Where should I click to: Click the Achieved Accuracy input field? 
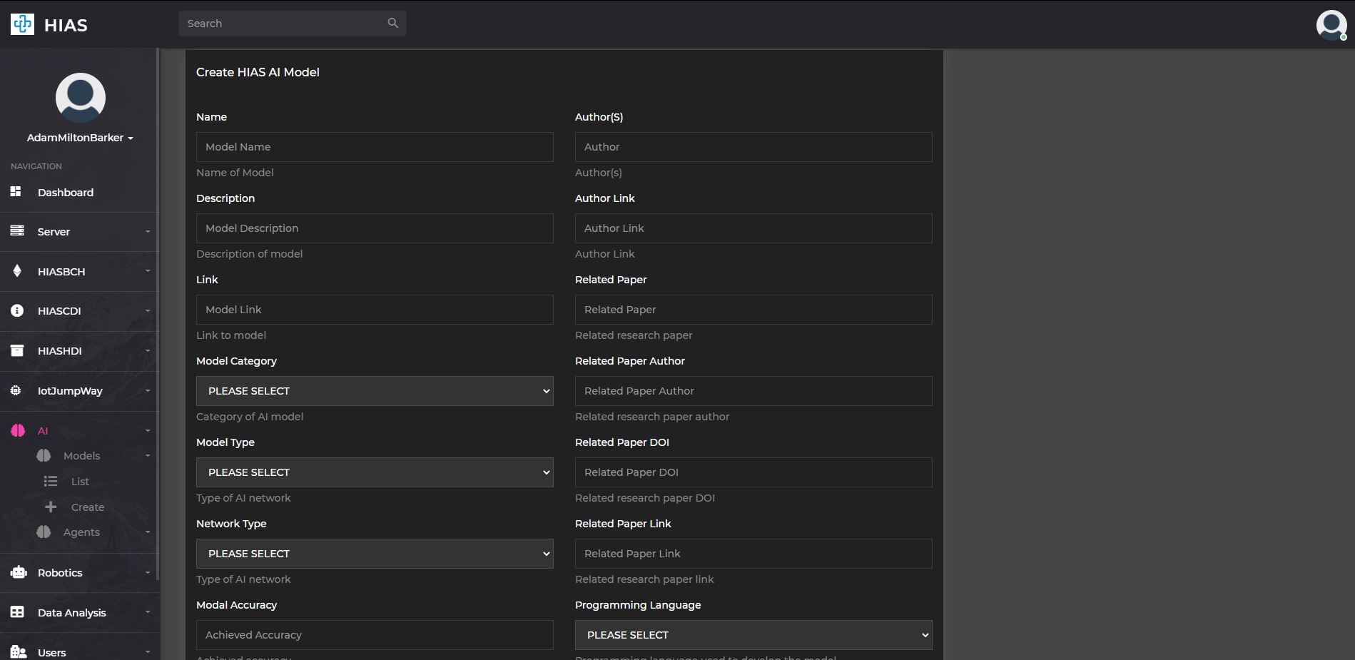[375, 635]
